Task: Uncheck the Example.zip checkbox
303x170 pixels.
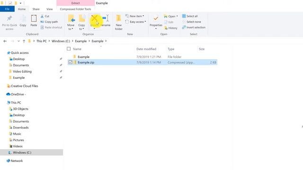Action: pyautogui.click(x=71, y=62)
